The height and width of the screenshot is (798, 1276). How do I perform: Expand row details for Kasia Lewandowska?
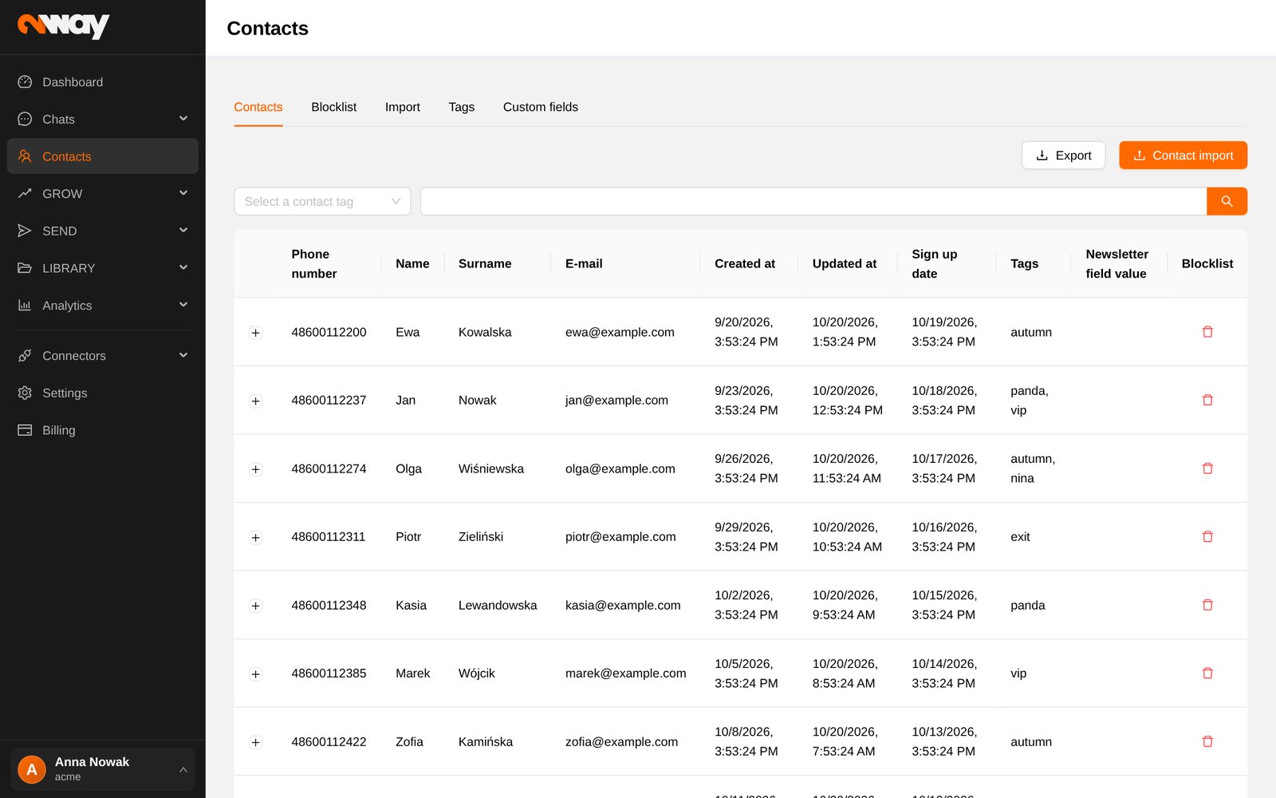[x=256, y=606]
